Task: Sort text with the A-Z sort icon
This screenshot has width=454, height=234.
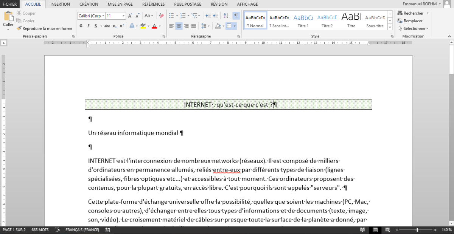Action: pos(226,16)
